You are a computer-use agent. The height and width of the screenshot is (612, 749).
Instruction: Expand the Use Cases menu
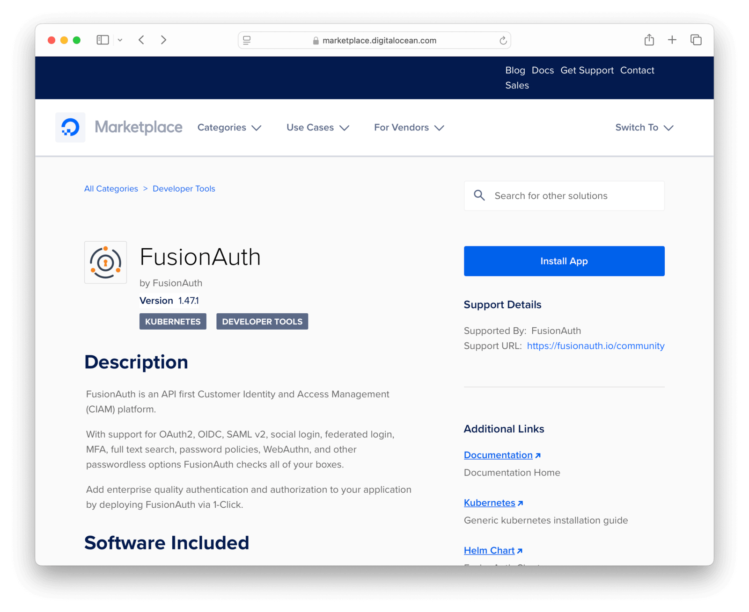[x=317, y=127]
